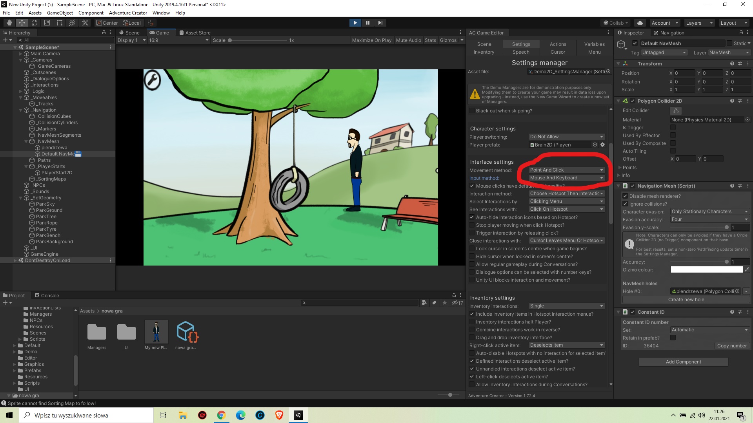Open Player switching dropdown
The height and width of the screenshot is (423, 753).
[567, 137]
